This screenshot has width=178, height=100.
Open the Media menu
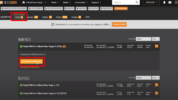click(67, 2)
